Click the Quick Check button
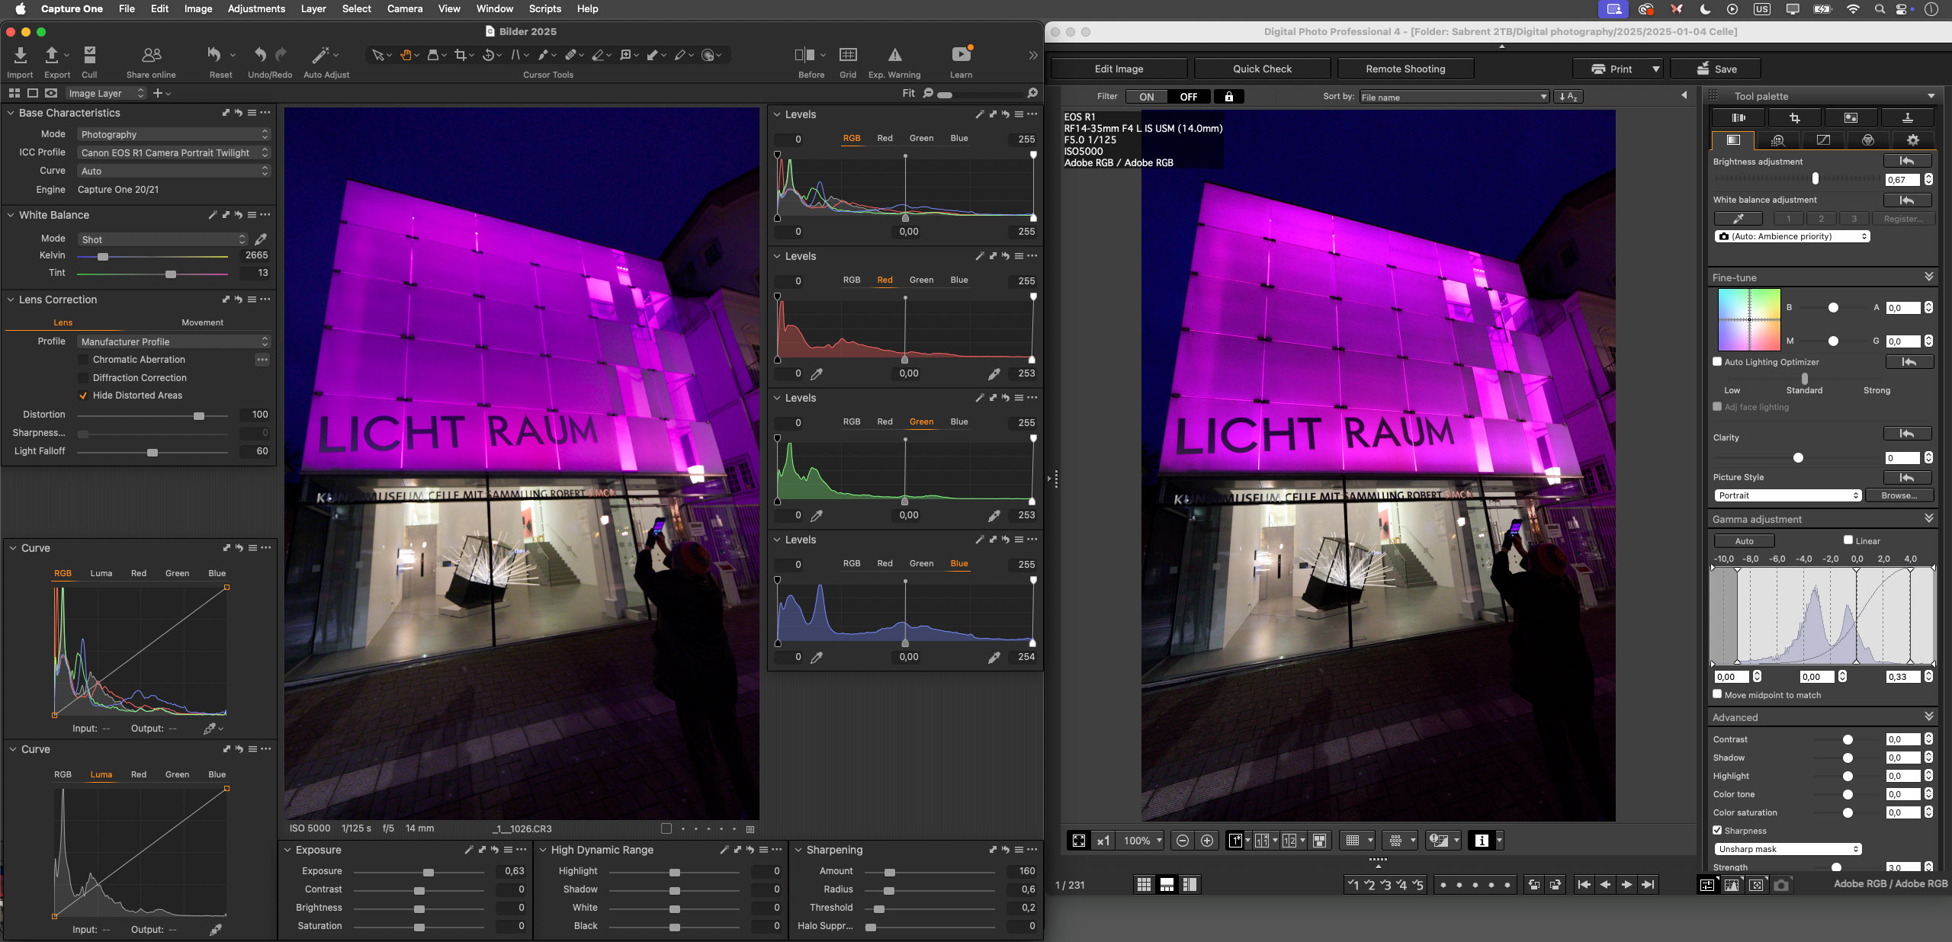1952x942 pixels. pos(1262,69)
